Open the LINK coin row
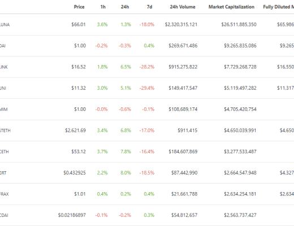Screen dimensions: 294x226 point(147,67)
